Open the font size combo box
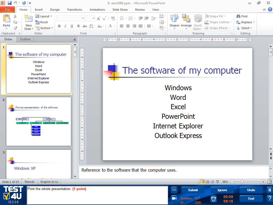This screenshot has height=205, width=273. click(90, 18)
